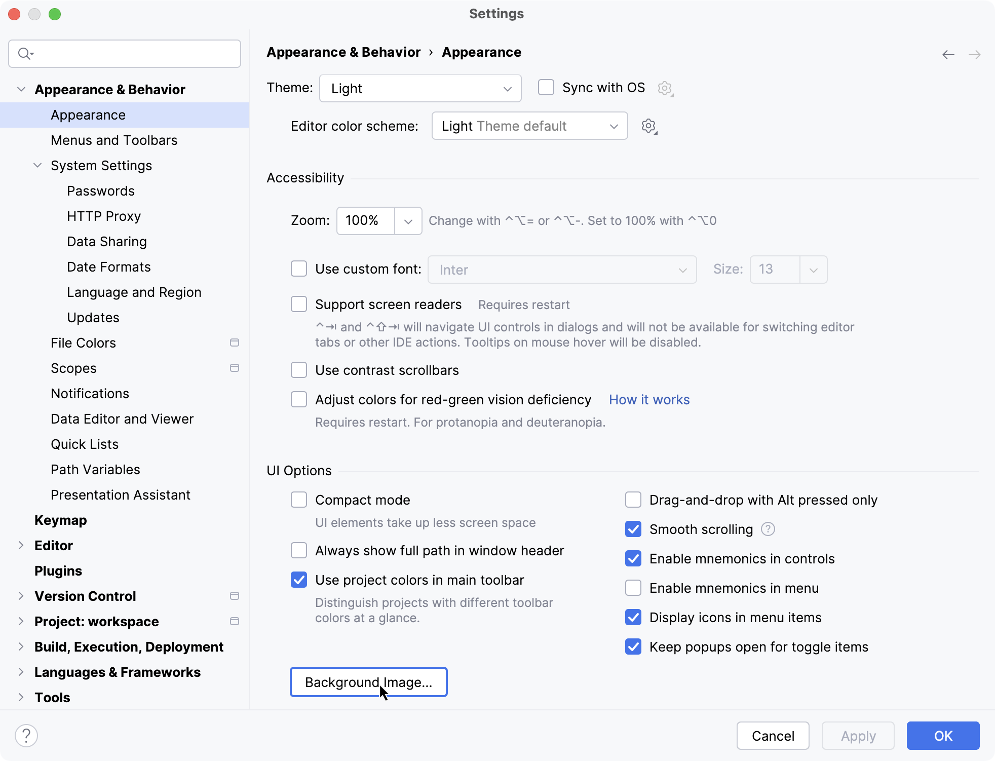Click the help icon next to Smooth scrolling

(x=768, y=529)
